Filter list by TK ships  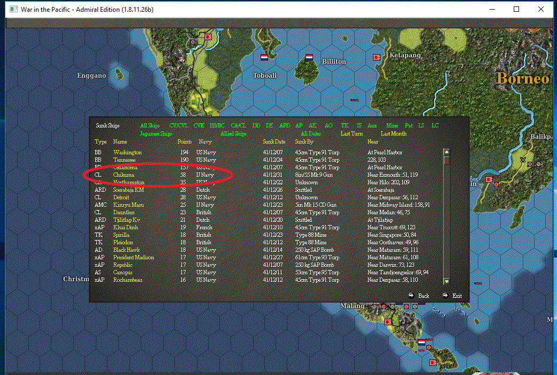coord(344,125)
